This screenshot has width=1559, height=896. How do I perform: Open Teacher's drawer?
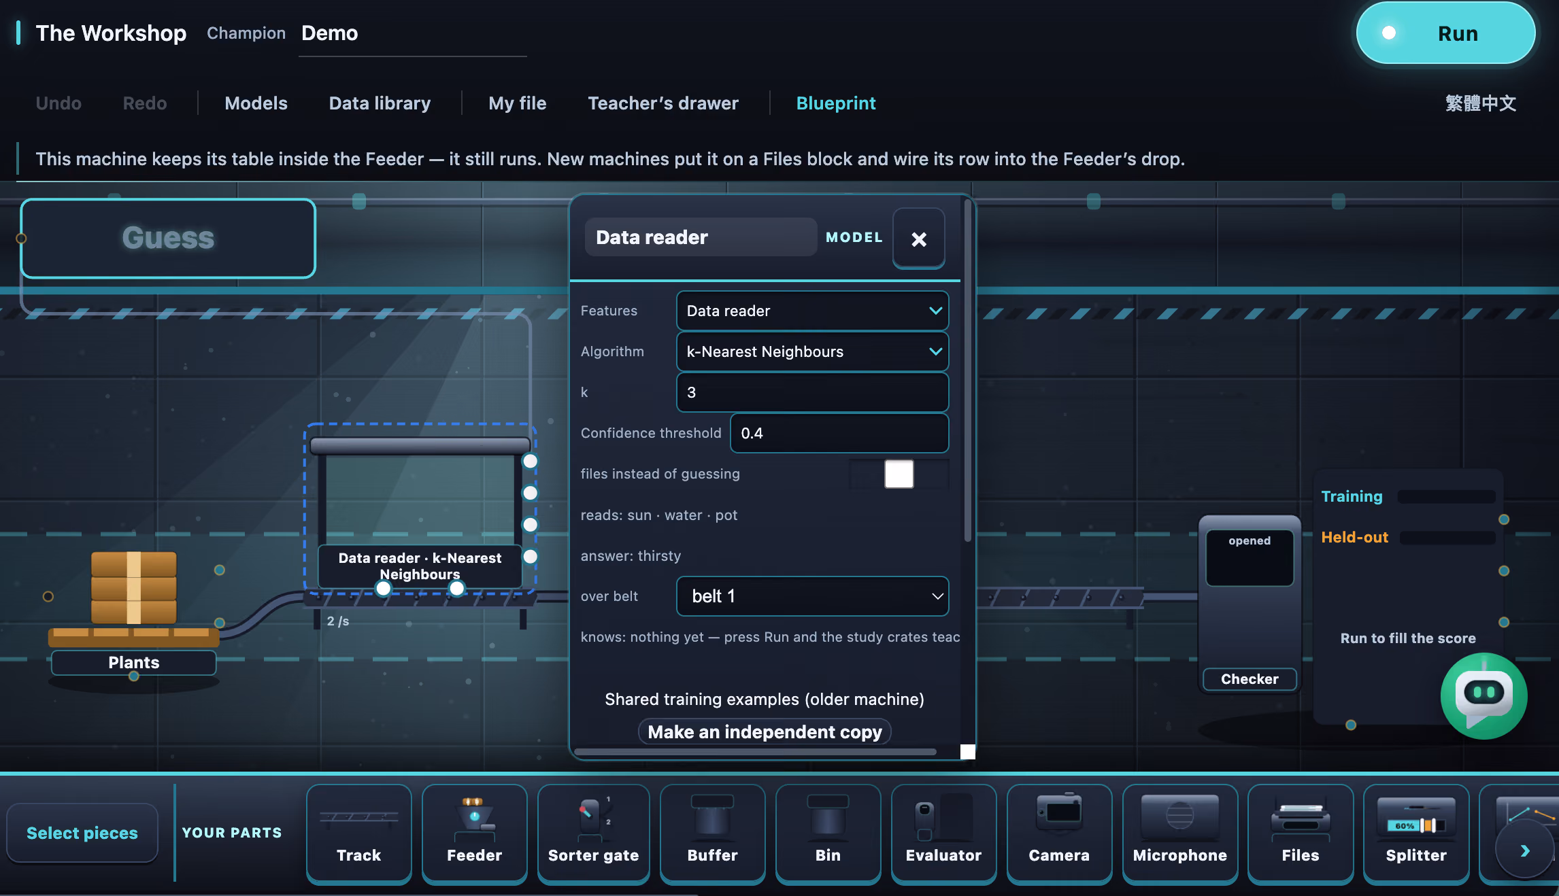pyautogui.click(x=663, y=103)
